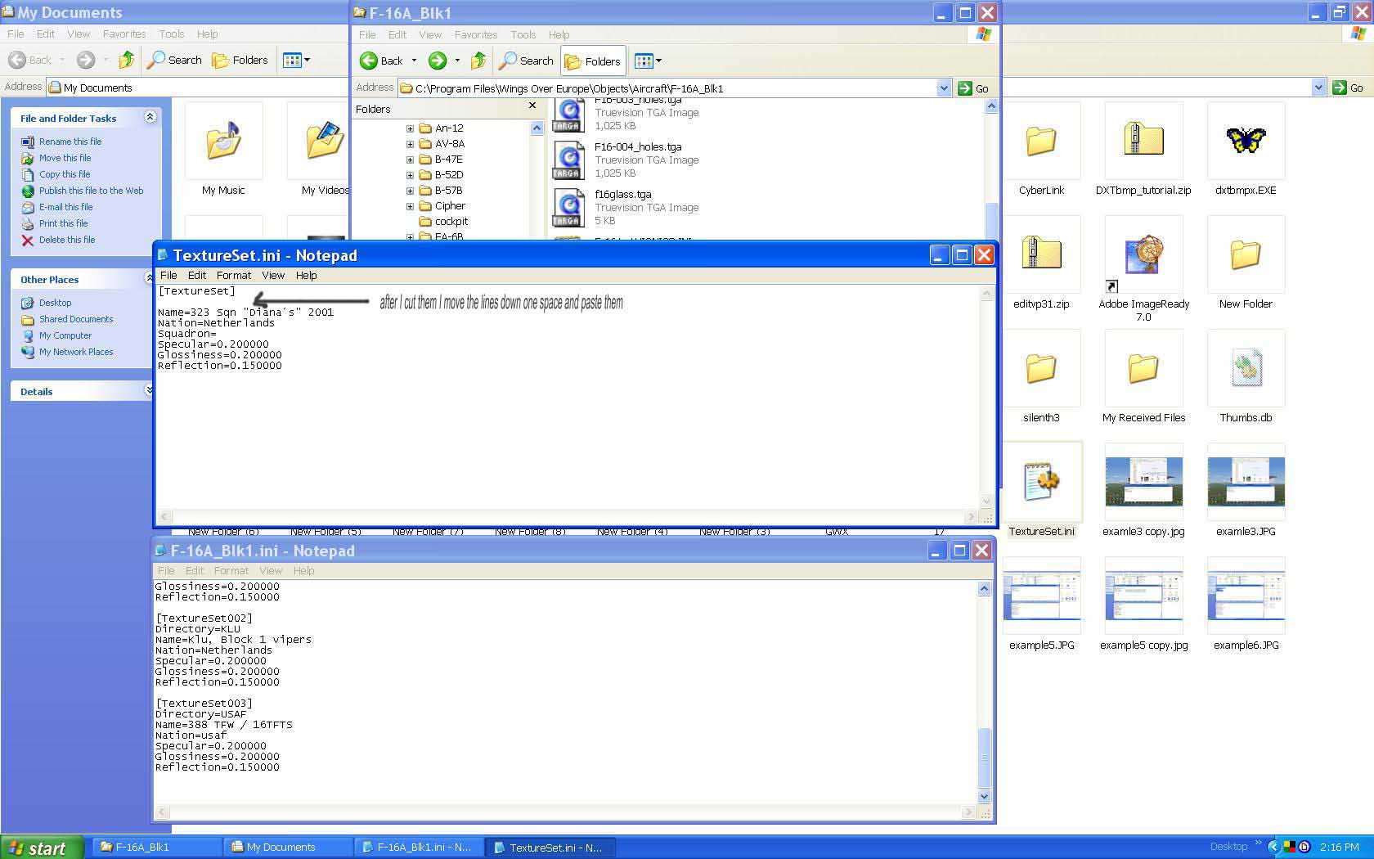Screen dimensions: 1374x859
Task: Expand the B-57B folder tree node
Action: coord(410,191)
